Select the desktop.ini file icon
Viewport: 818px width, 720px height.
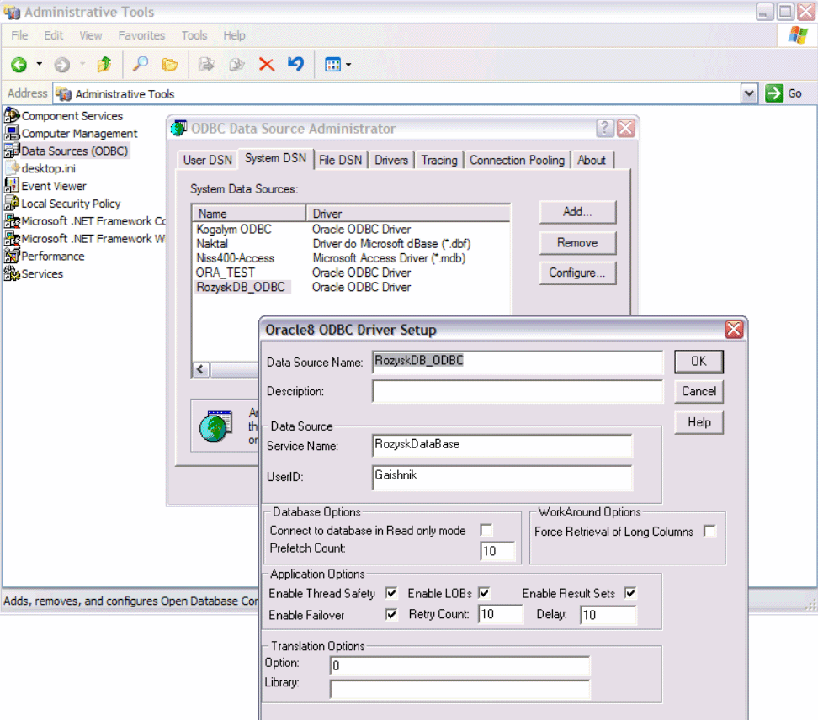point(12,168)
